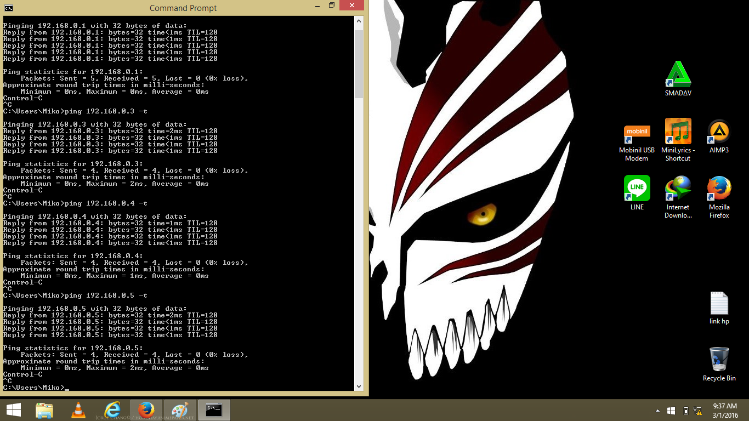Click the Windows flag icon in the tray
Screen dimensions: 749x421
(x=671, y=411)
